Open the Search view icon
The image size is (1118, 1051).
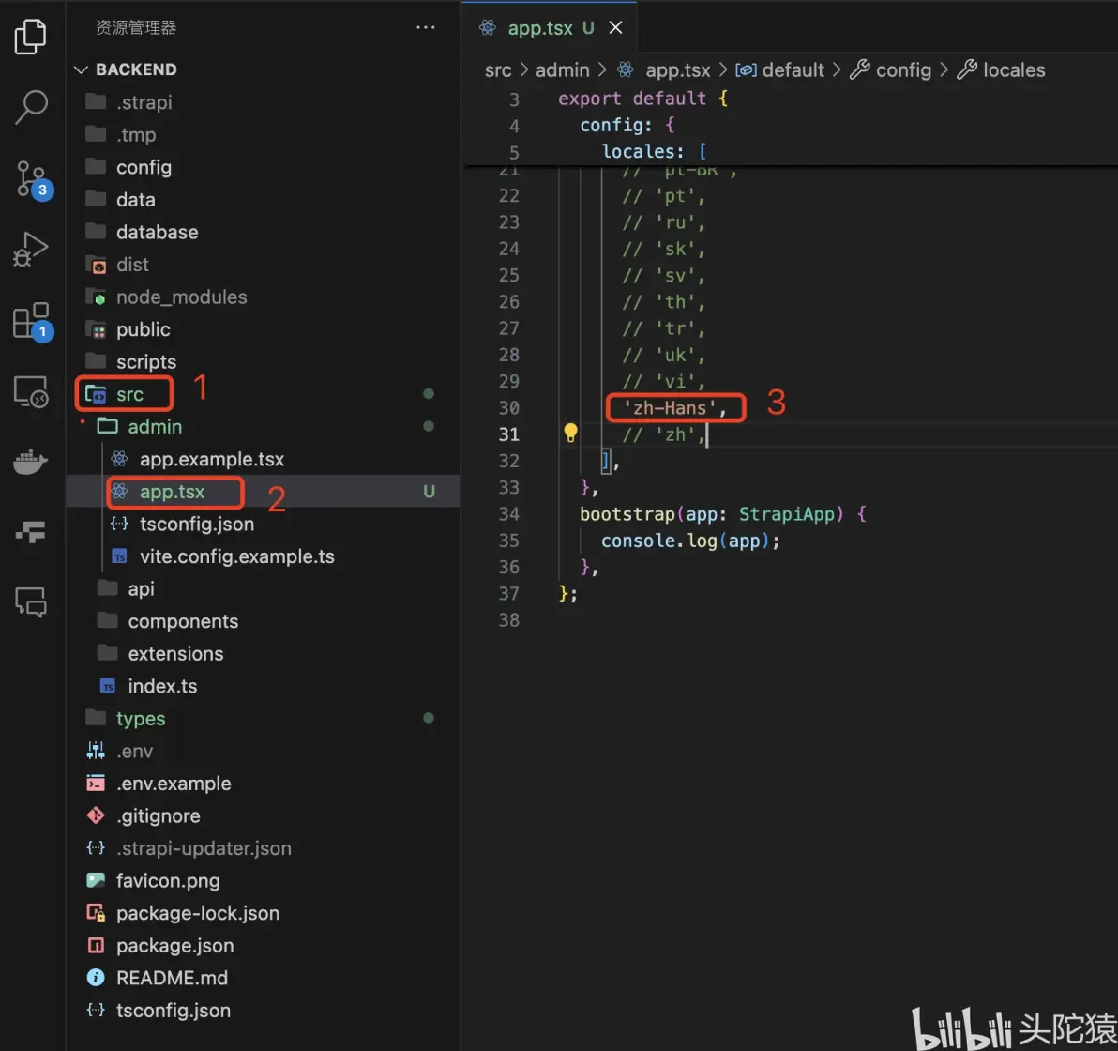(31, 106)
